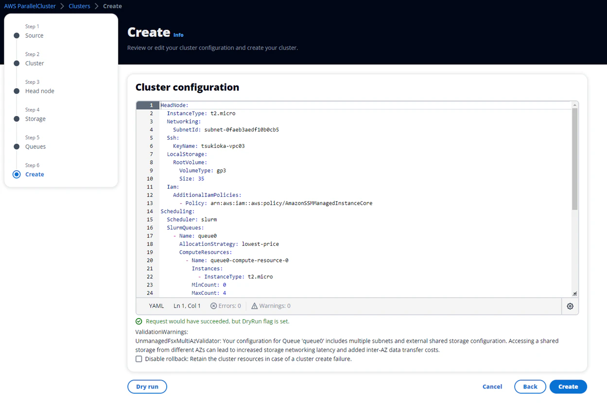Click the VolumeType: gp3 line
The height and width of the screenshot is (403, 607).
coord(203,171)
